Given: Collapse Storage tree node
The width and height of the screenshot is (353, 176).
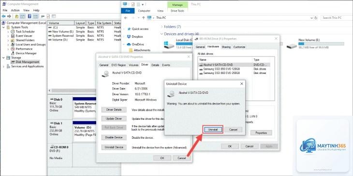Looking at the screenshot, I should tap(3, 58).
